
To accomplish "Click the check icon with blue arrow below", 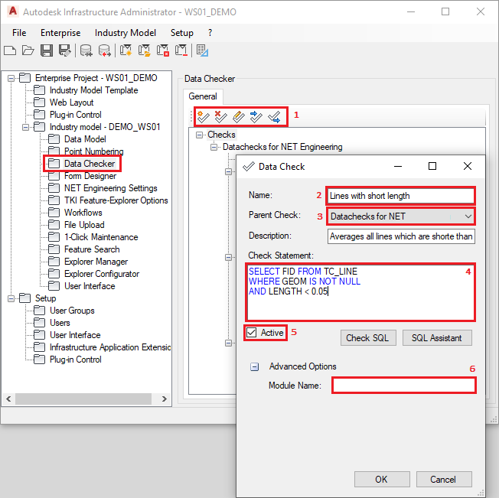I will (x=274, y=117).
